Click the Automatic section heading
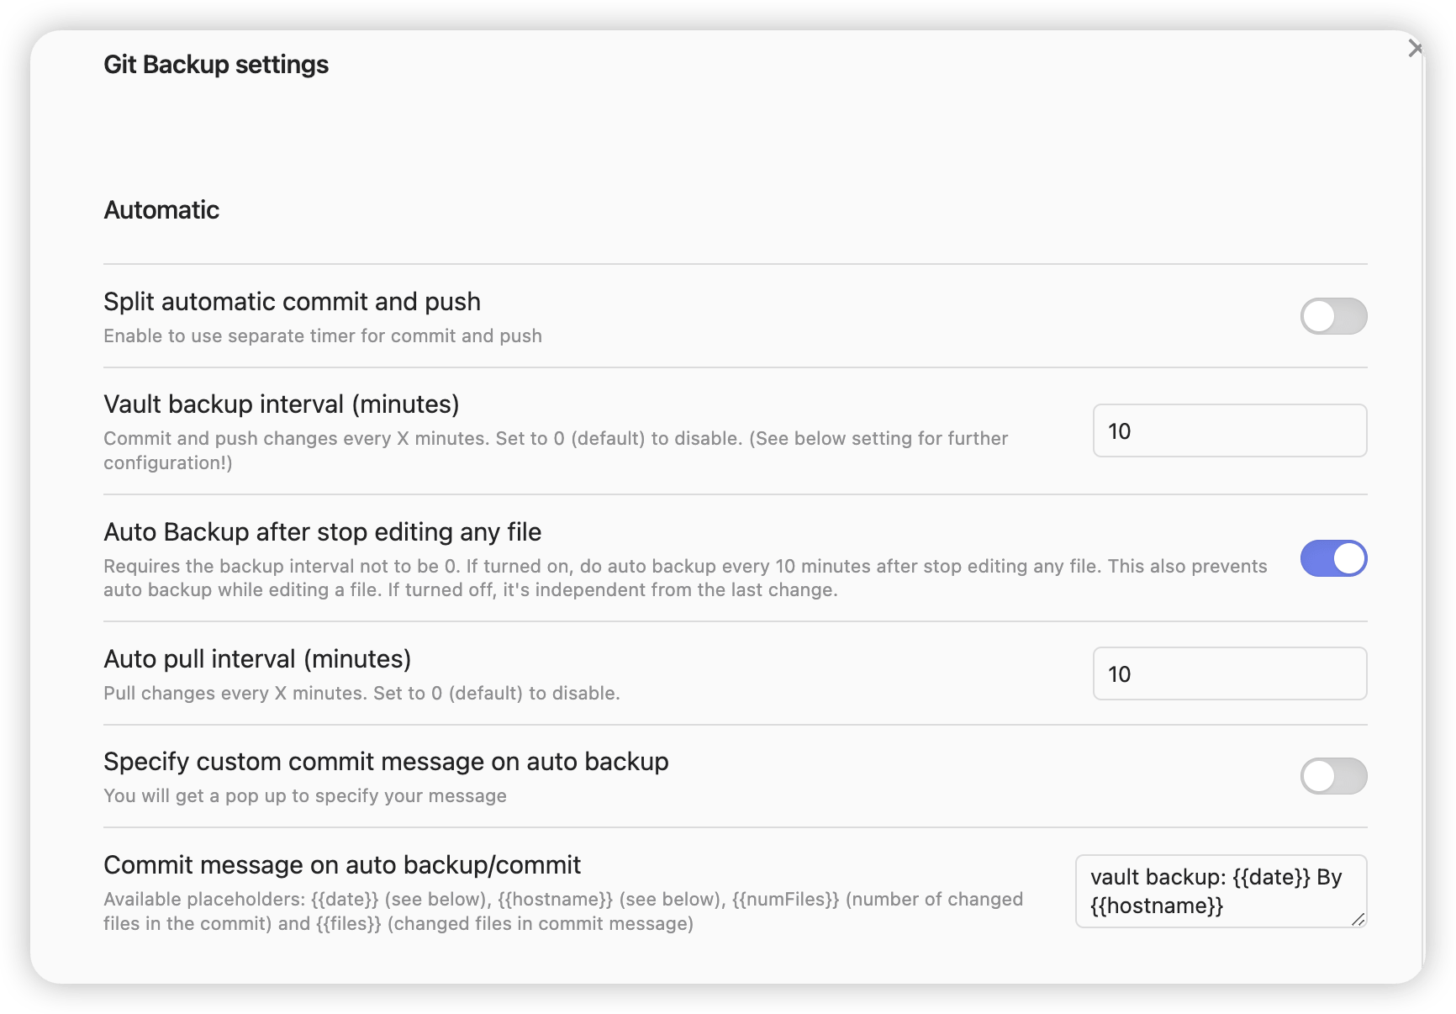The width and height of the screenshot is (1456, 1014). [161, 210]
